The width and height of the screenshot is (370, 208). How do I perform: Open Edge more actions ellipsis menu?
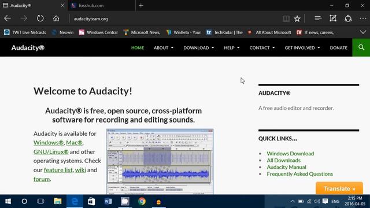363,18
